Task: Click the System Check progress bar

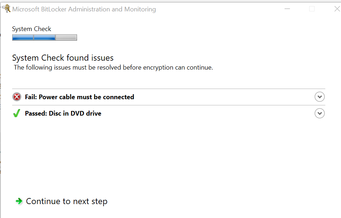Action: click(44, 37)
